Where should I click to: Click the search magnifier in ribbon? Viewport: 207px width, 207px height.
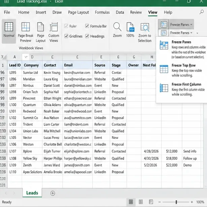(202, 12)
